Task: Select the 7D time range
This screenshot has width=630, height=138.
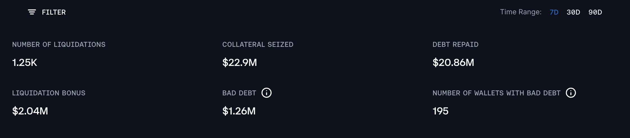Action: click(x=554, y=12)
